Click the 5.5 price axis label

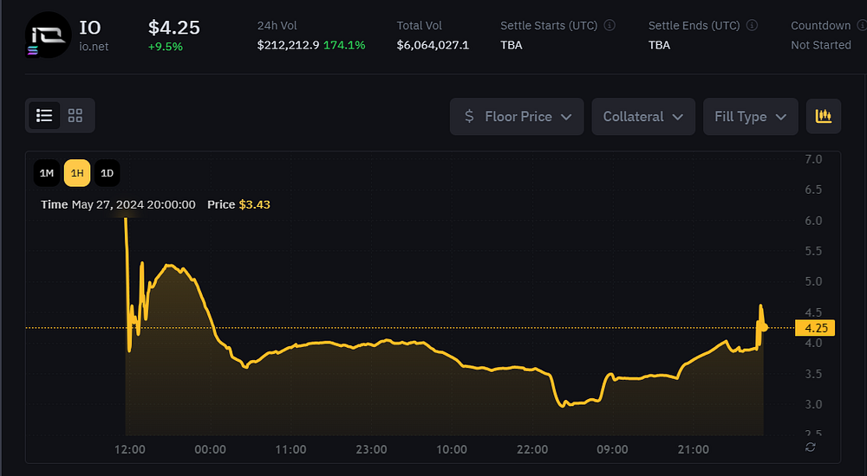813,251
